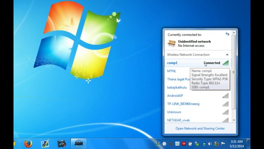Open the battery power tray icon
Viewport: 264px width, 149px height.
190,144
